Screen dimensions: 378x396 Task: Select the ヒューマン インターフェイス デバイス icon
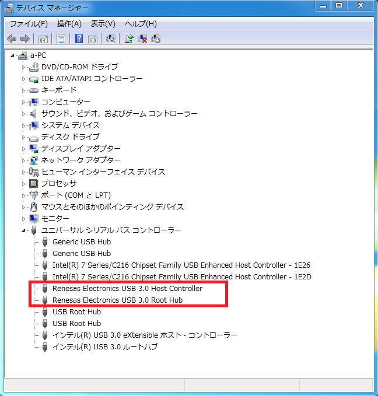click(x=34, y=172)
